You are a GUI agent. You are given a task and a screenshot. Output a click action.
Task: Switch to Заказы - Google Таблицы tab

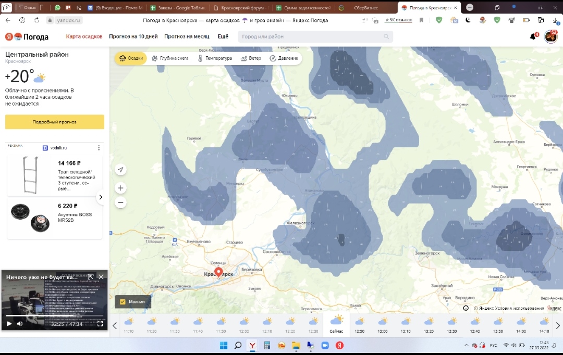pos(178,7)
